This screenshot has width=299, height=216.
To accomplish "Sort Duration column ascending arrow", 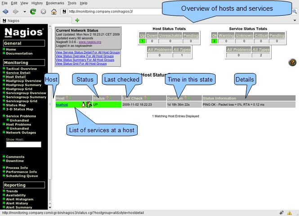I will click(x=186, y=98).
